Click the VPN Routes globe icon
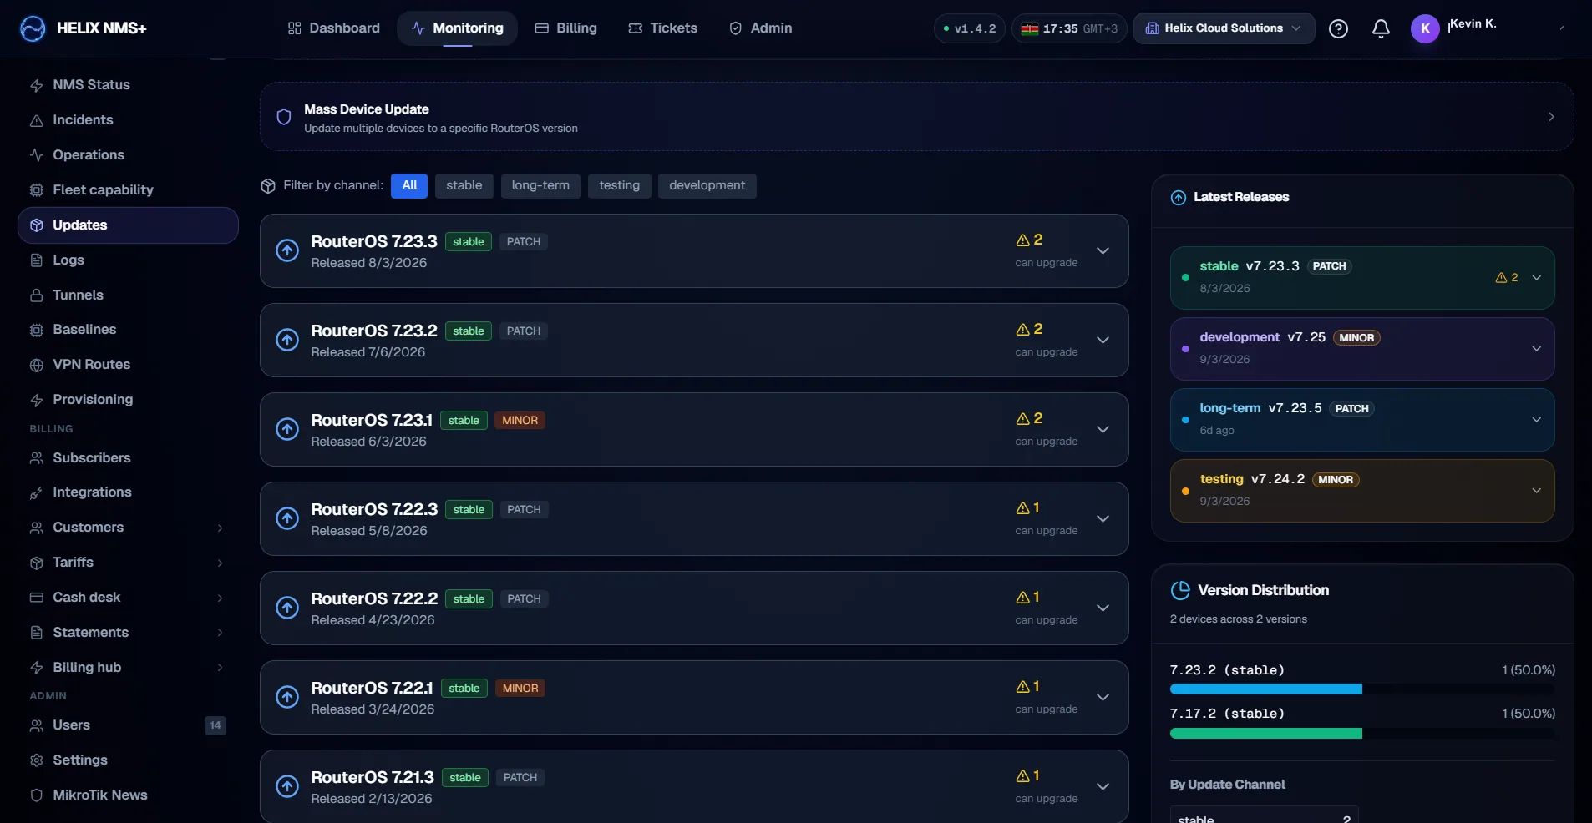 (x=37, y=365)
